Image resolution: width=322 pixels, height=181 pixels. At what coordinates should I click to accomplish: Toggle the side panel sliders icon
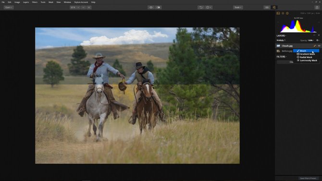(274, 7)
